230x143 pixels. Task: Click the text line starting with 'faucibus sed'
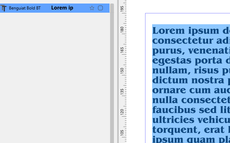point(190,110)
